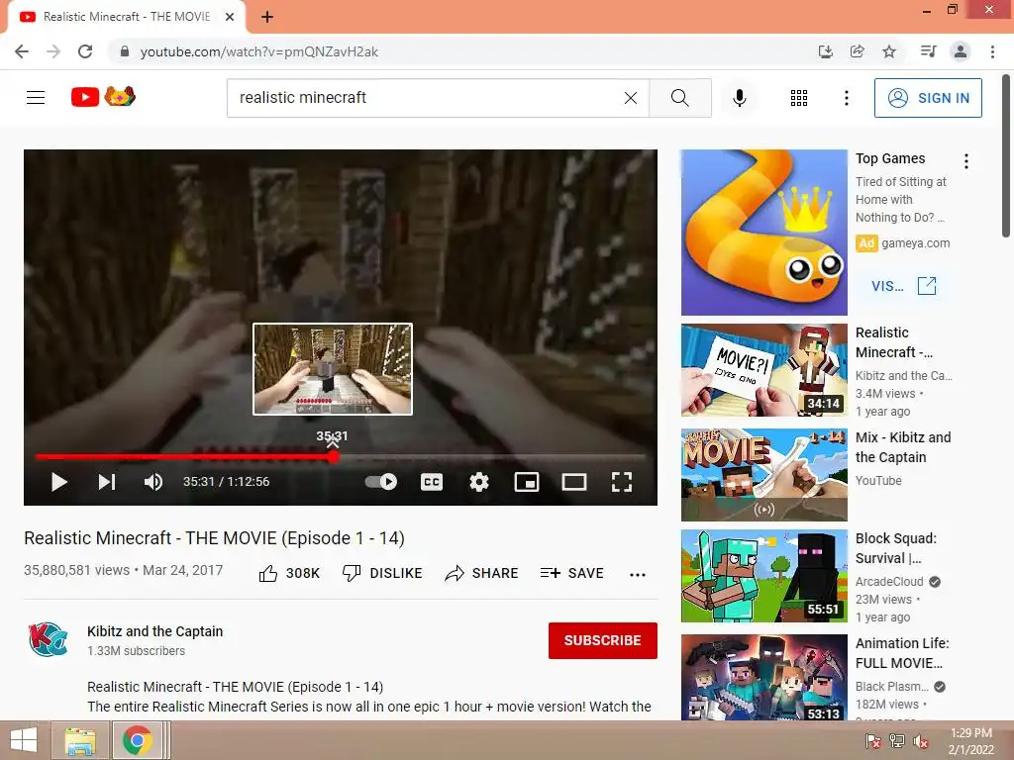The width and height of the screenshot is (1014, 760).
Task: Open the Top Games ad thumbnail
Action: [x=763, y=233]
